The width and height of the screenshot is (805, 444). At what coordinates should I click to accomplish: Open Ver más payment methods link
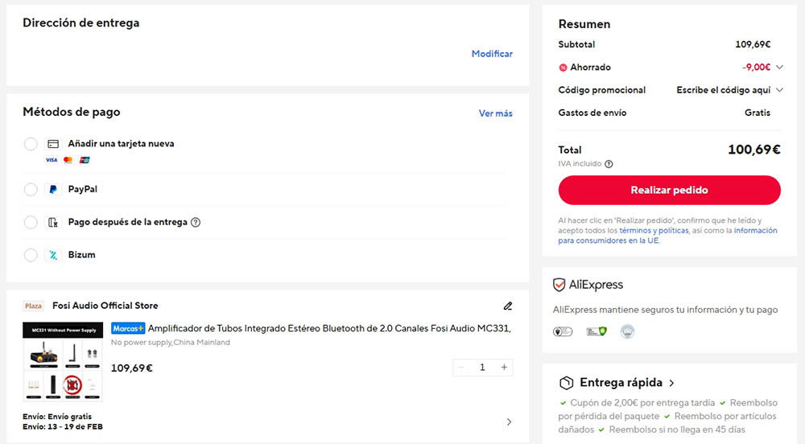click(x=495, y=113)
